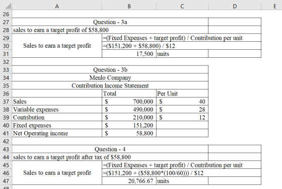282x189 pixels.
Task: Click the 20,766.67 value cell
Action: click(x=129, y=181)
